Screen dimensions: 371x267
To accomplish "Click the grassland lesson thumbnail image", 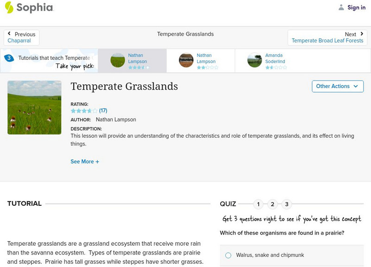I will pos(34,108).
